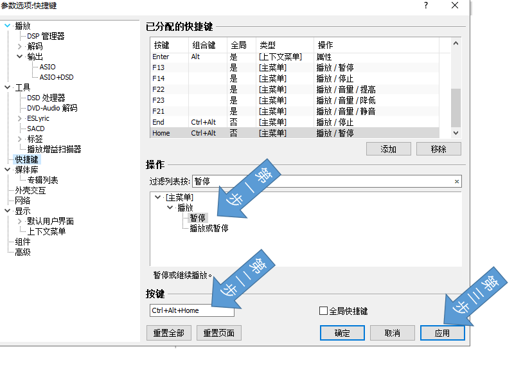Expand the 解码 tree node
Viewport: 514px width, 365px height.
(20, 46)
